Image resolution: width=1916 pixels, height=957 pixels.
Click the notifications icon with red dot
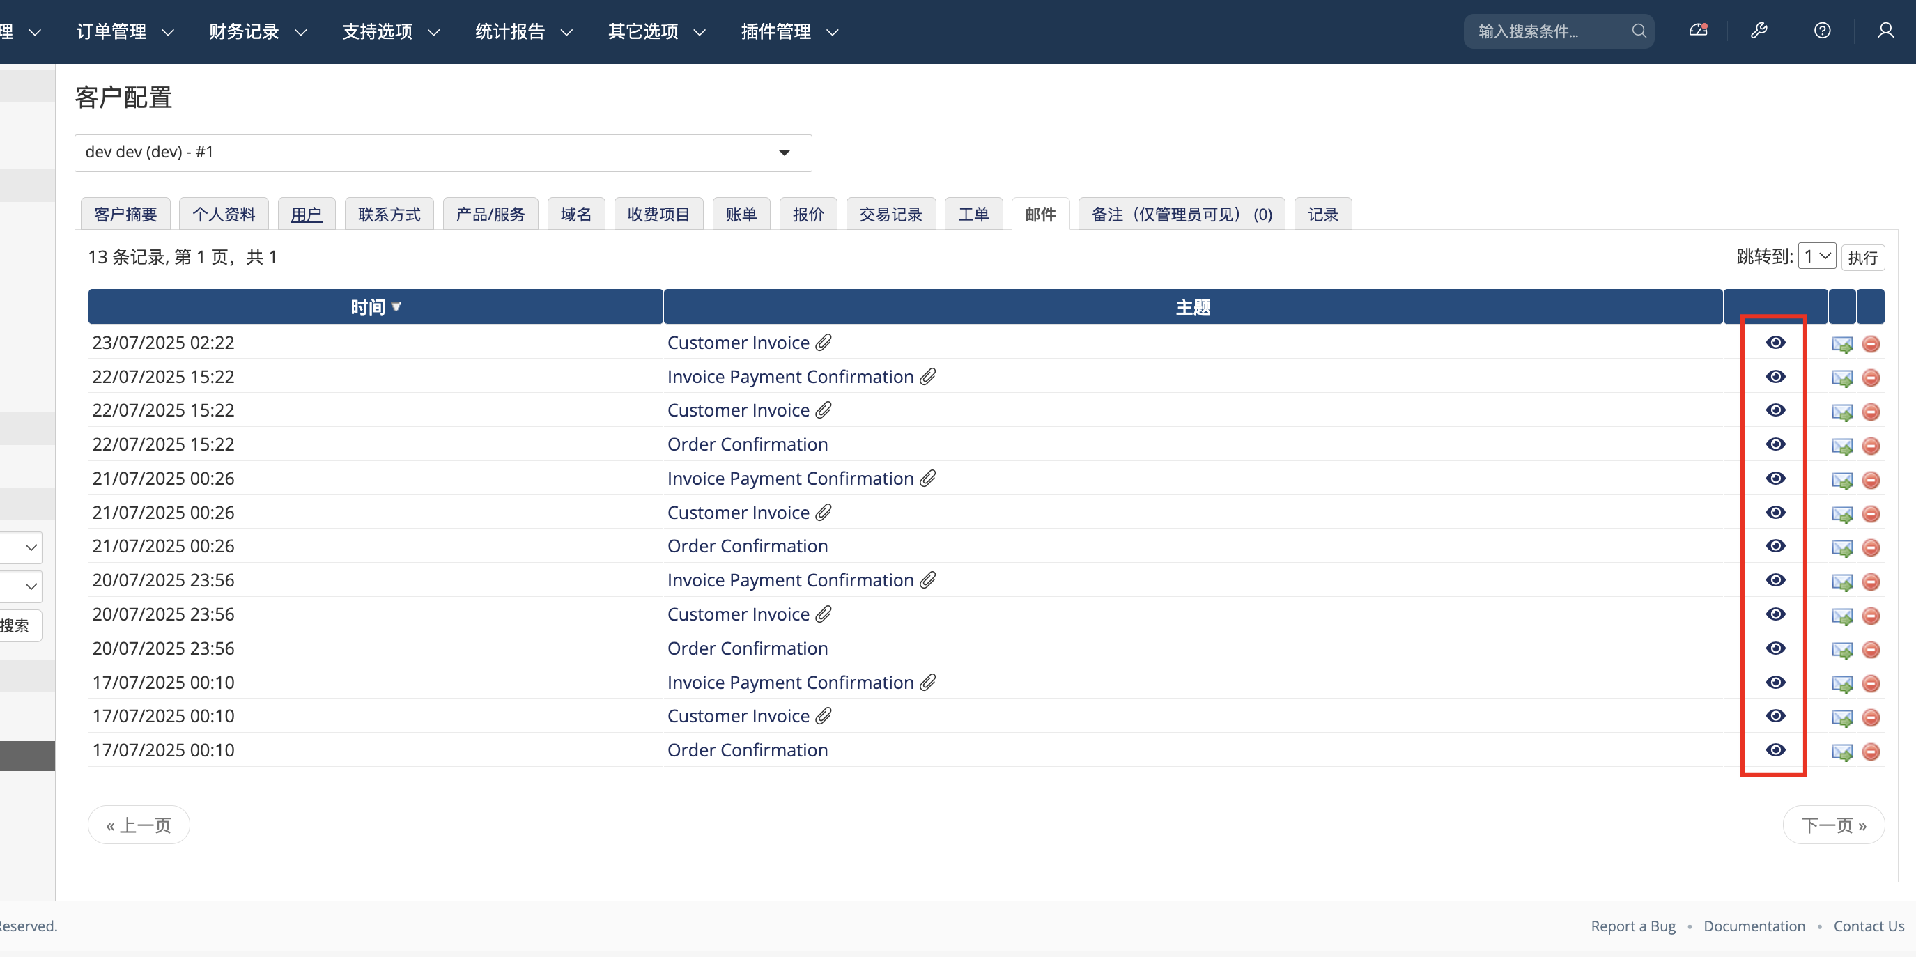(x=1698, y=31)
